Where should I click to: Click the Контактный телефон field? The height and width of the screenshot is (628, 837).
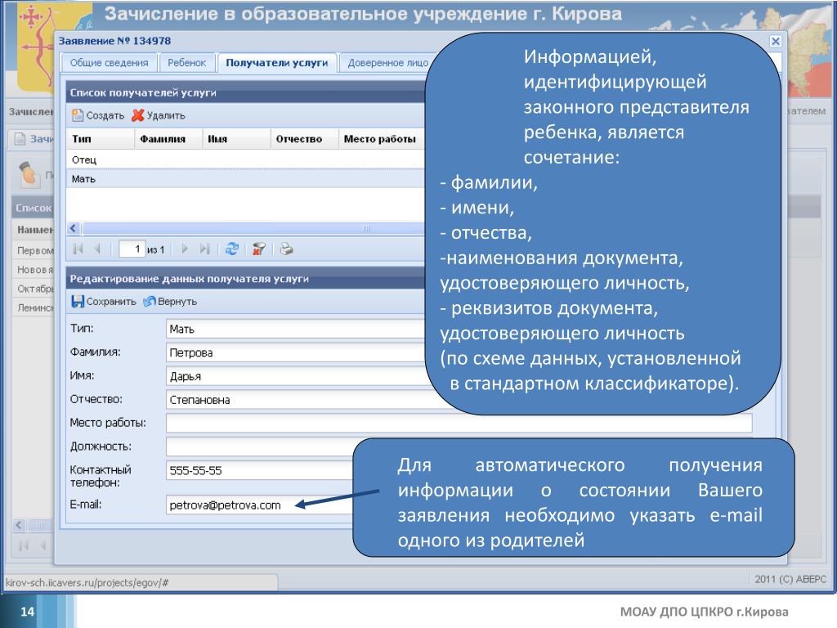tap(259, 470)
